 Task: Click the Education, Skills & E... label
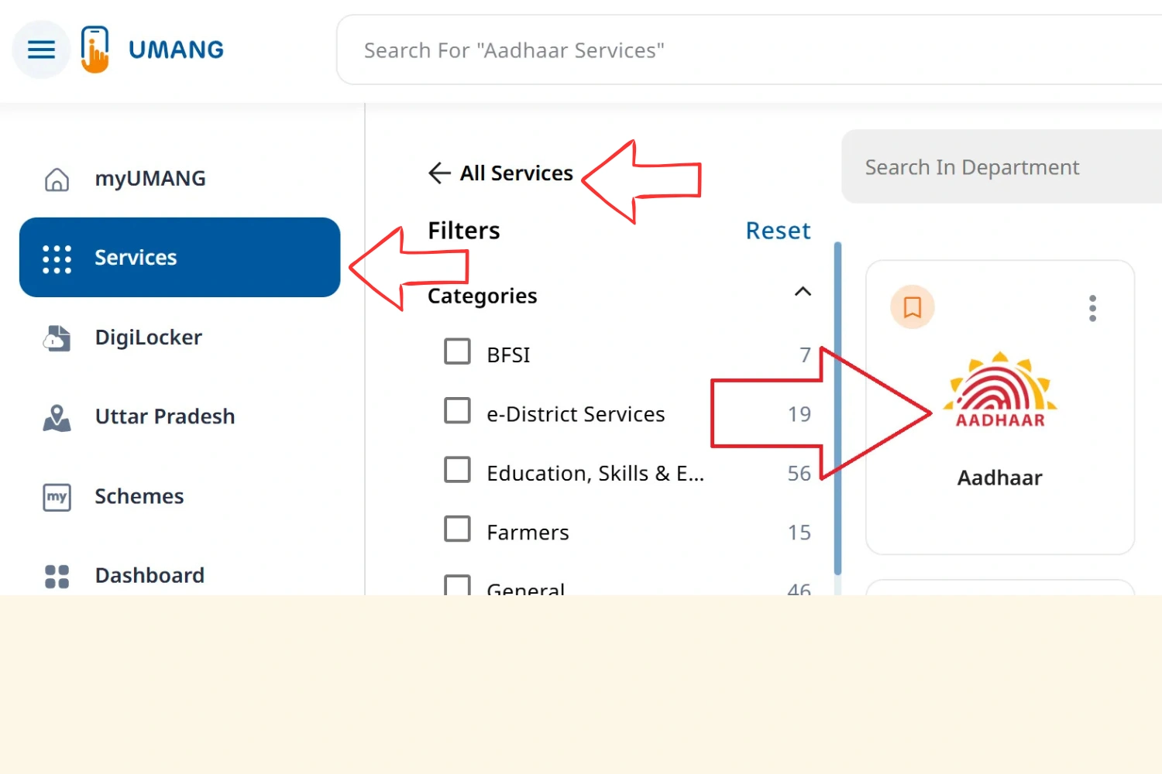coord(595,473)
